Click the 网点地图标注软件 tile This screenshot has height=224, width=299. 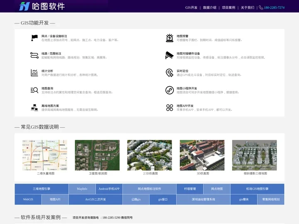(x=149, y=189)
